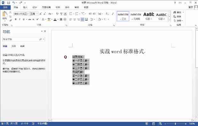Open the font size dropdown

click(37, 14)
